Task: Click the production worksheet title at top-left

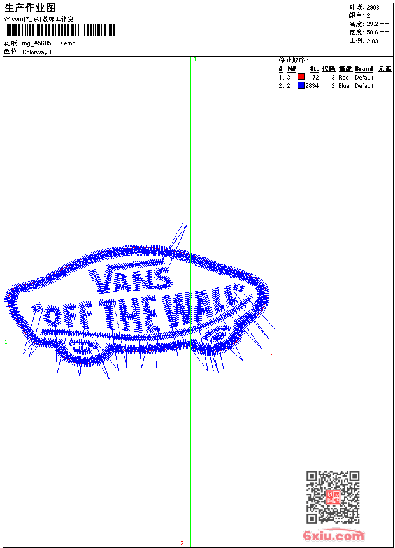Action: pyautogui.click(x=30, y=8)
